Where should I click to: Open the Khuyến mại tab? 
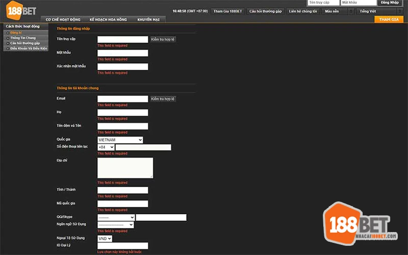[x=148, y=19]
